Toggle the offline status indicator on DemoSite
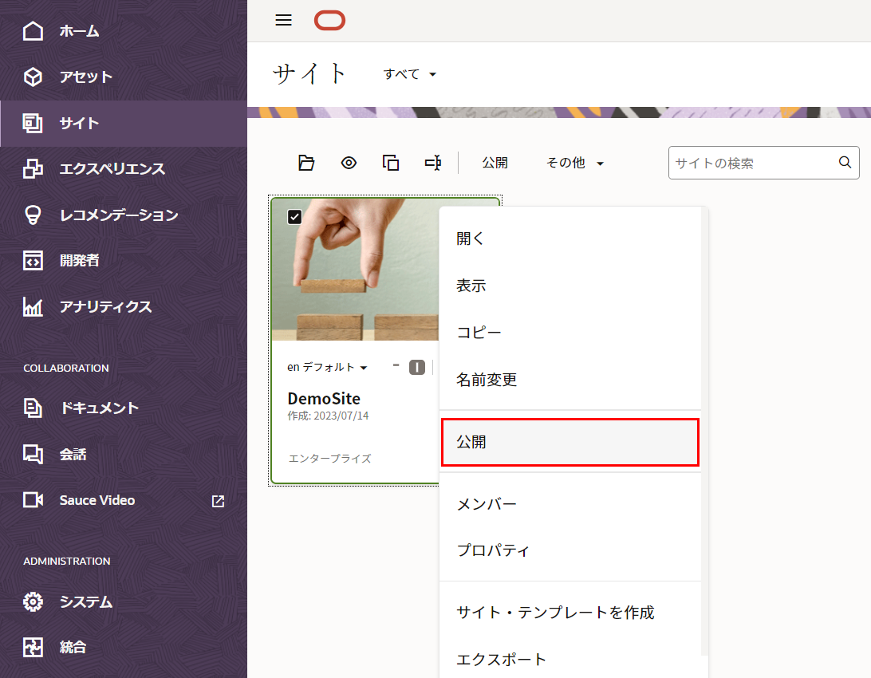Screen dimensions: 871x678 pos(416,367)
